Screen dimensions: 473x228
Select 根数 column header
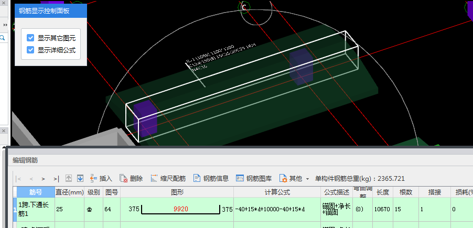406,192
